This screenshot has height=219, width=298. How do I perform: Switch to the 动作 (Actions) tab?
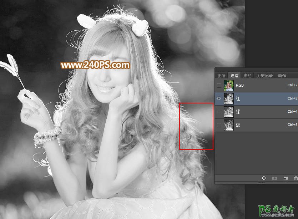[x=282, y=76]
